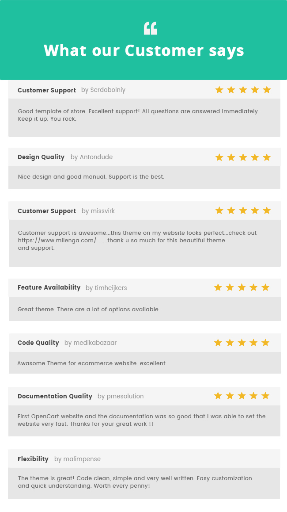The height and width of the screenshot is (512, 287).
Task: Click the last star of pmesolution's review
Action: [265, 396]
